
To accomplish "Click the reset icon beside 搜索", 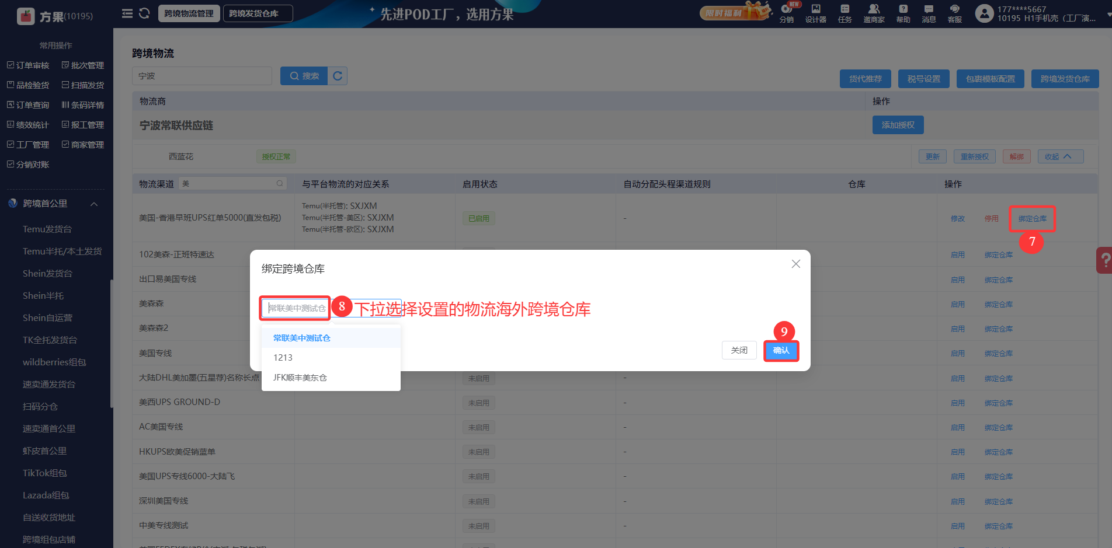I will click(338, 76).
